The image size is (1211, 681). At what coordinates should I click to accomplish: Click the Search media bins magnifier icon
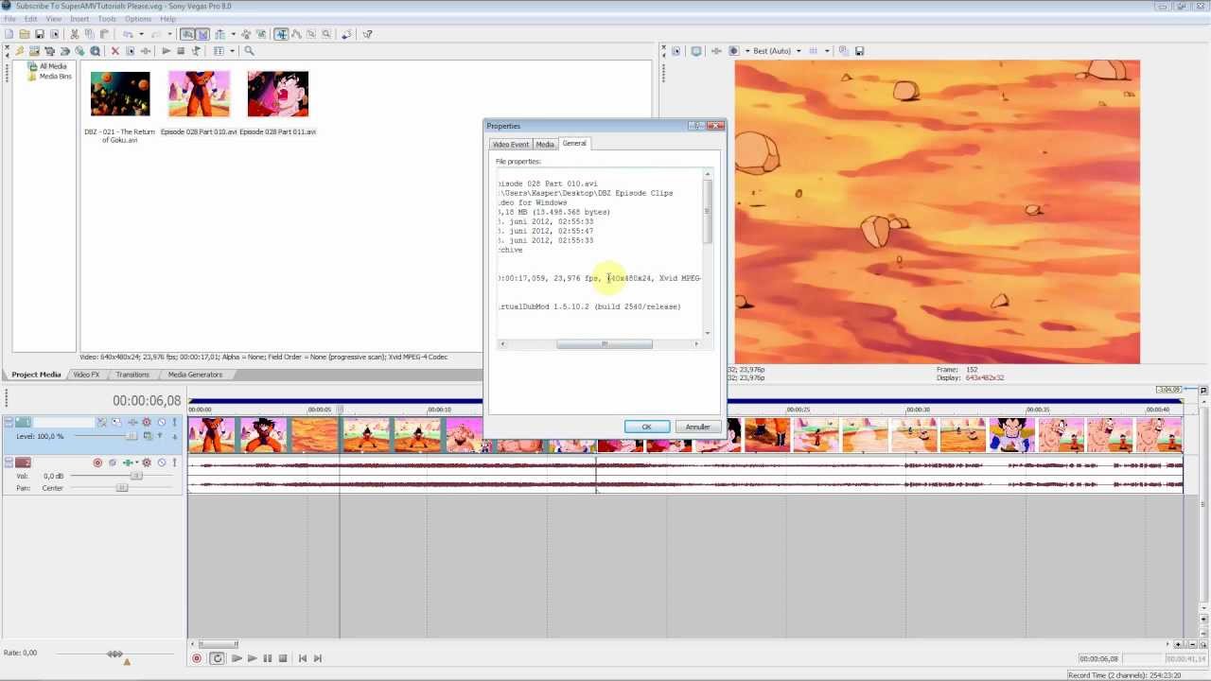(x=249, y=51)
